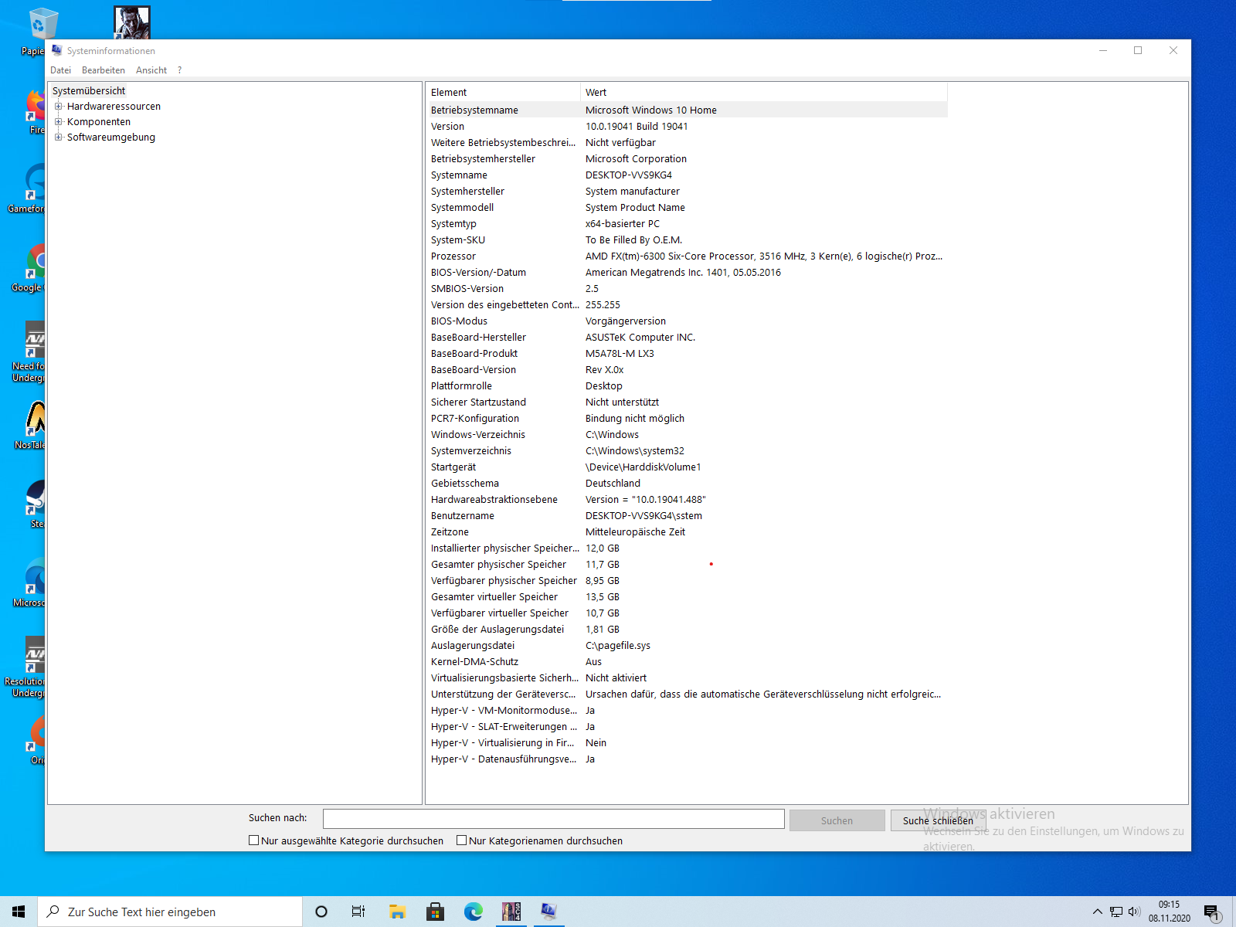Click the Systemname row
The width and height of the screenshot is (1236, 927).
point(687,175)
